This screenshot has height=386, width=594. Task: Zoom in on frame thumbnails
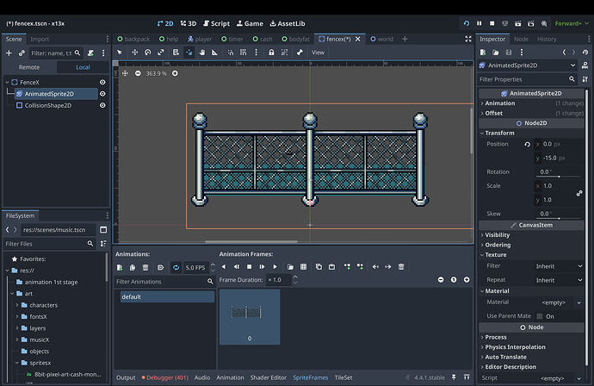click(x=467, y=280)
